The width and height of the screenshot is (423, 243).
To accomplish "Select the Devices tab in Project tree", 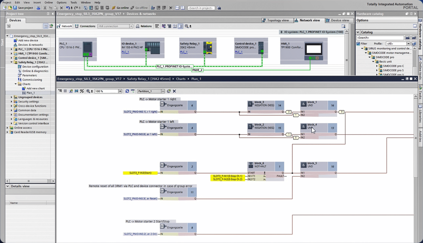I will 15,20.
